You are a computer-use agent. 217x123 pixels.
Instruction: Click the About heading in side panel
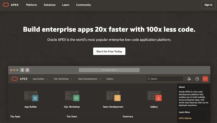click(182, 87)
